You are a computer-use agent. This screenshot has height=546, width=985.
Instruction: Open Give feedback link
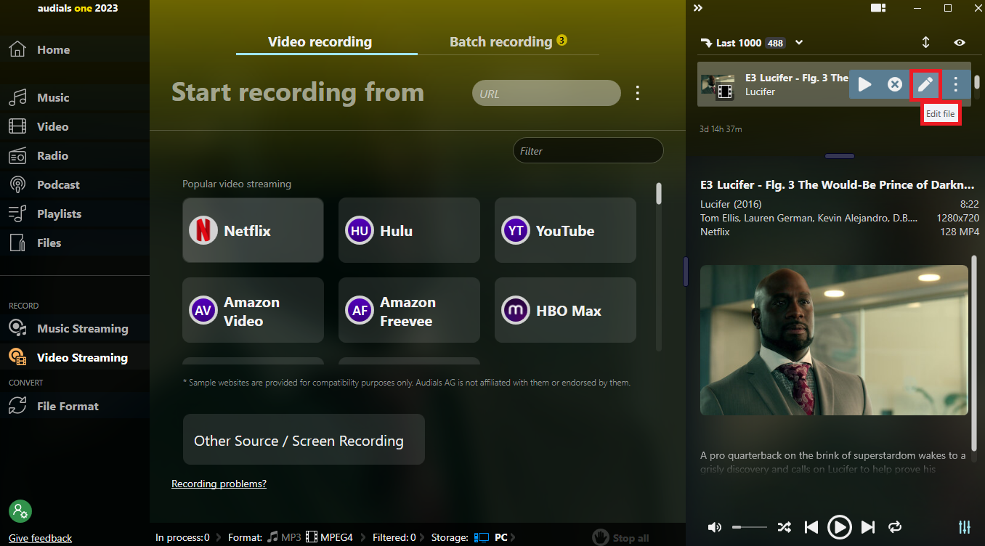40,538
